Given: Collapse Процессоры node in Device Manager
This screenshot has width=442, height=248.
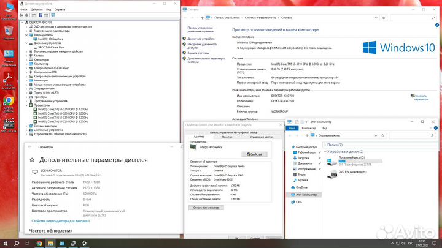Looking at the screenshot, I should 26,105.
